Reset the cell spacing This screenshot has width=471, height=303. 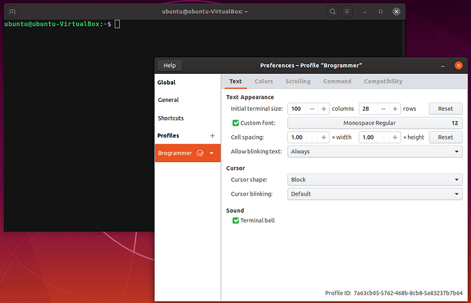coord(446,137)
